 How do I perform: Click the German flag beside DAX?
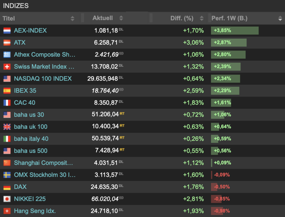pyautogui.click(x=7, y=187)
